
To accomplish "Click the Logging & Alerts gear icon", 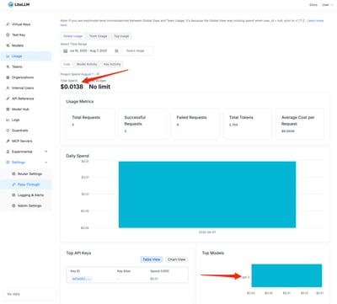I will click(x=13, y=195).
